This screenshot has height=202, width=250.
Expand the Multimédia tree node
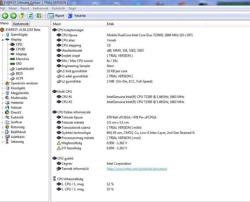coord(2,98)
